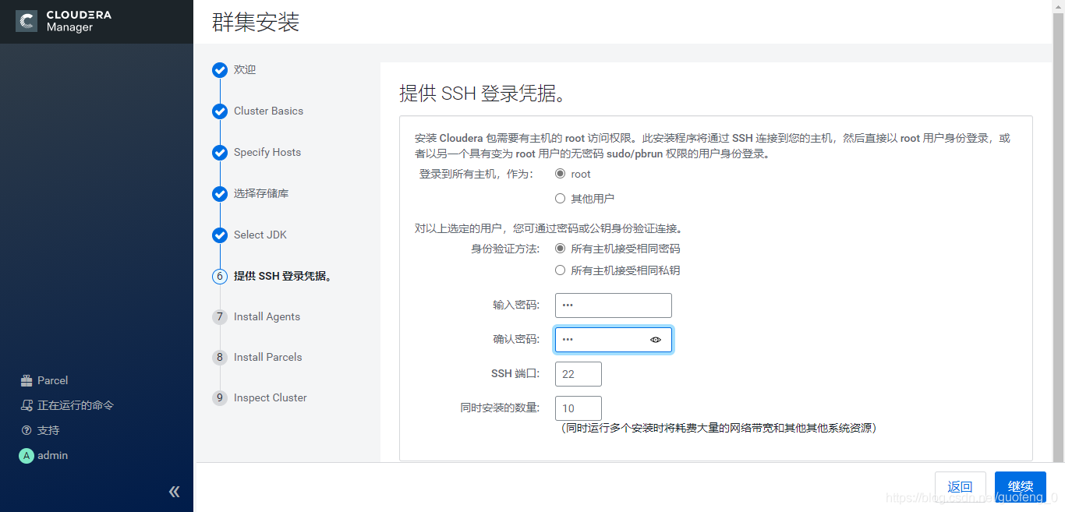
Task: Open 支持 sidebar link
Action: 48,431
